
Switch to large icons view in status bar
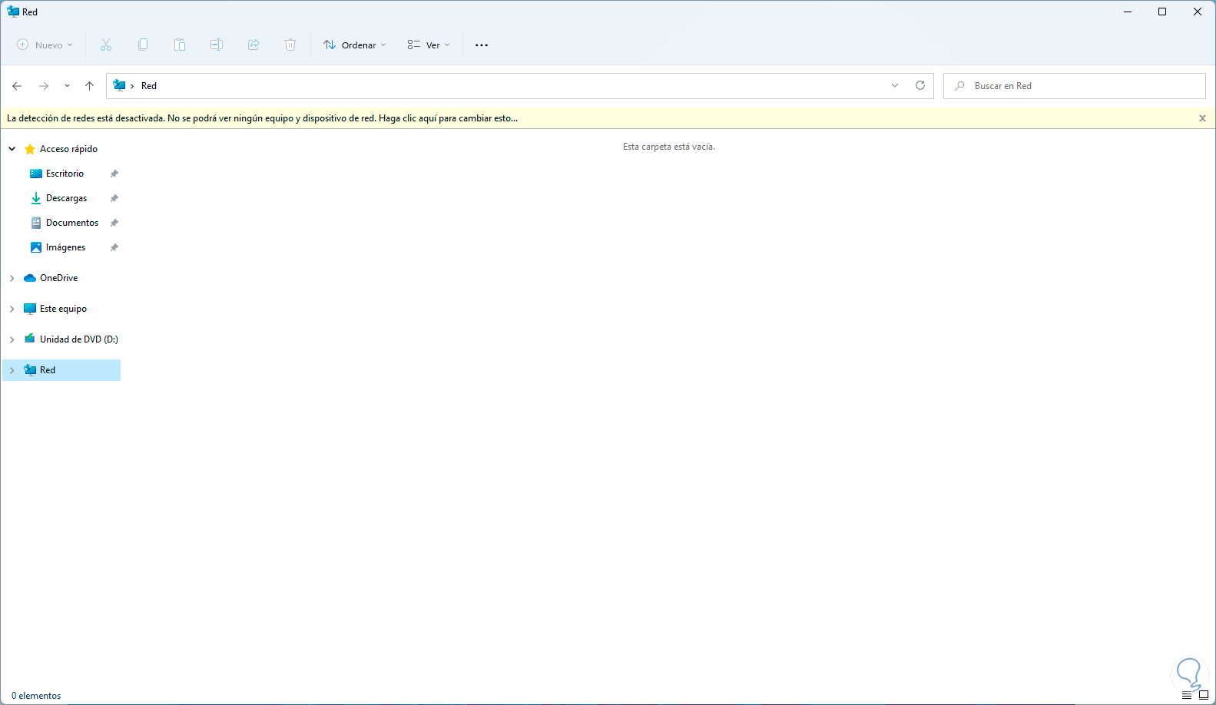click(1204, 695)
